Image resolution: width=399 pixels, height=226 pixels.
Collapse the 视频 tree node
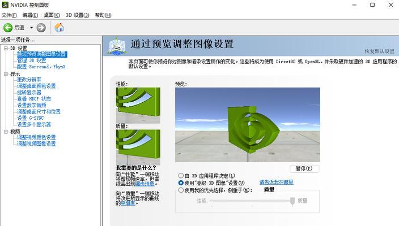coord(6,132)
